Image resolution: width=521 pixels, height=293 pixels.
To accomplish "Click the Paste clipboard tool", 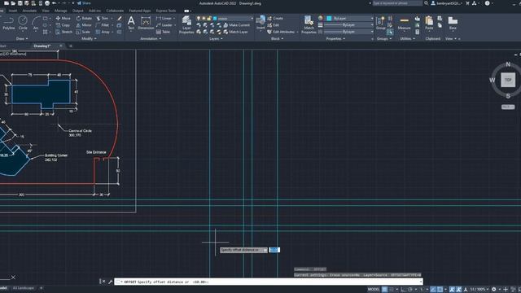I will click(429, 24).
